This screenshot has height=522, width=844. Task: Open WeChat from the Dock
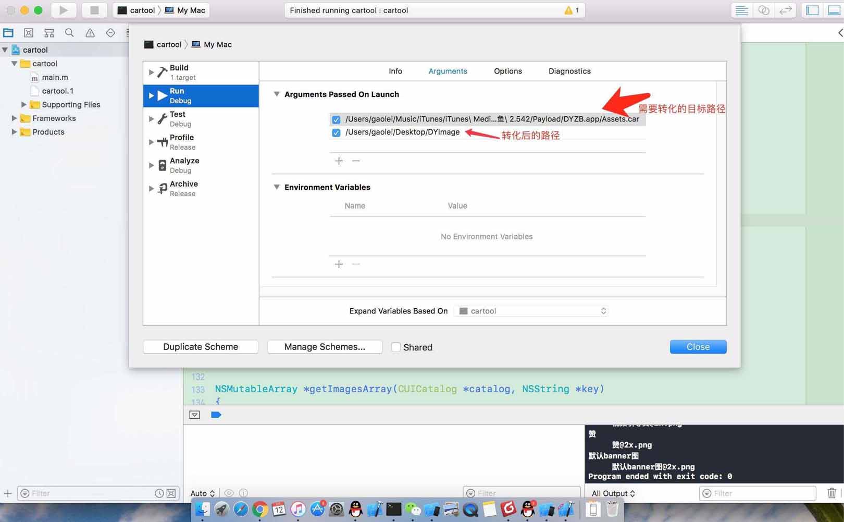coord(413,509)
